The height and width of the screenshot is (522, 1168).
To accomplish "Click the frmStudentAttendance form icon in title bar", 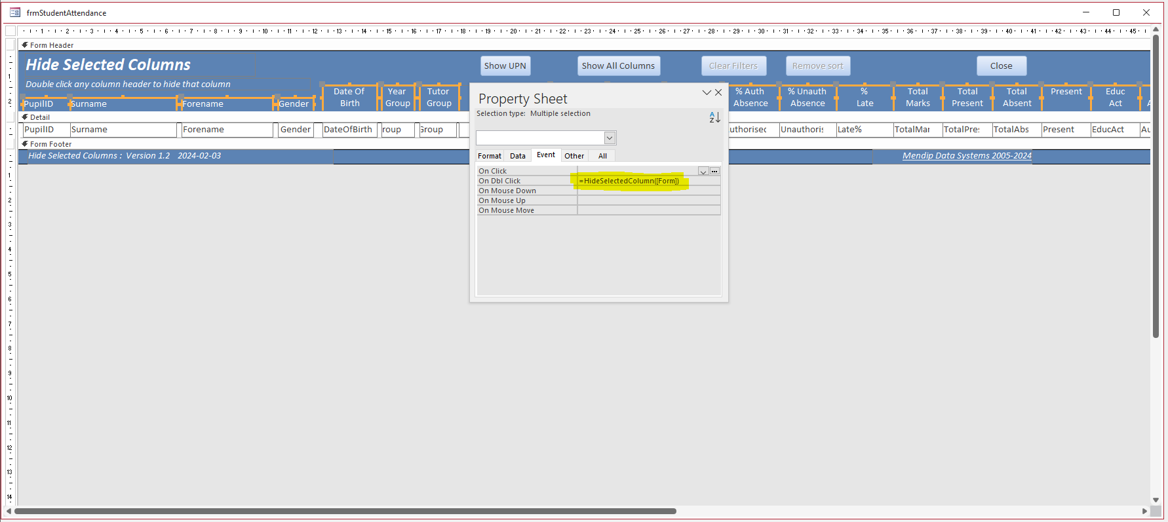I will pyautogui.click(x=15, y=12).
